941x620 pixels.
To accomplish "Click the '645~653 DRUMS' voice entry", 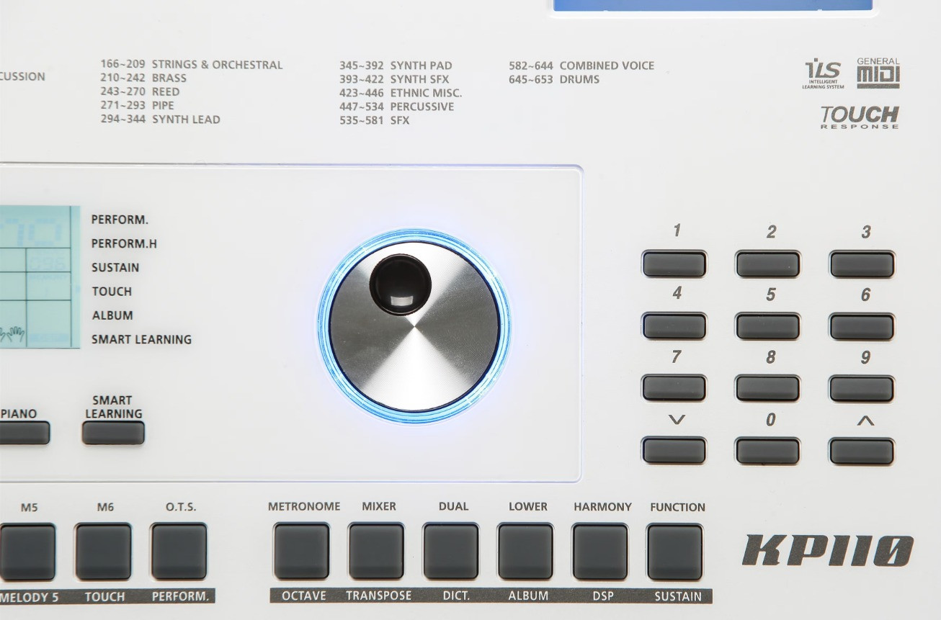I will pyautogui.click(x=554, y=79).
